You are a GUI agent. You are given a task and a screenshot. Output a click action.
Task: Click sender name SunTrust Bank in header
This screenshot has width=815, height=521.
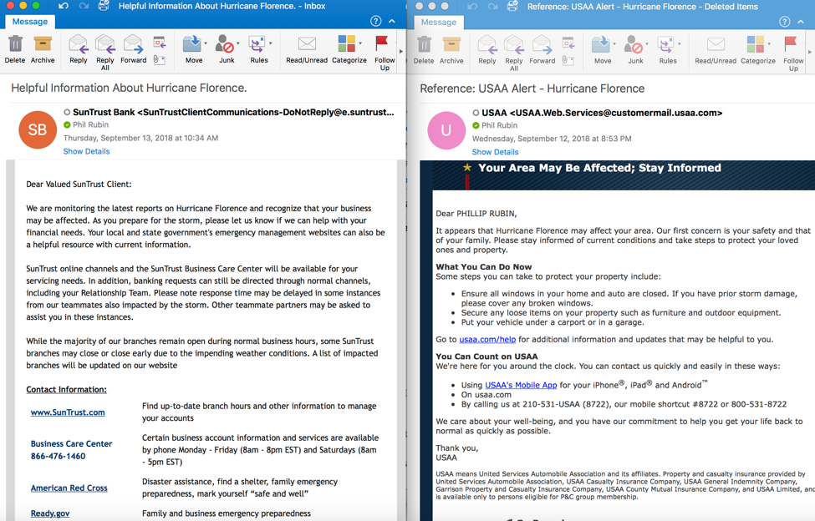click(x=104, y=112)
